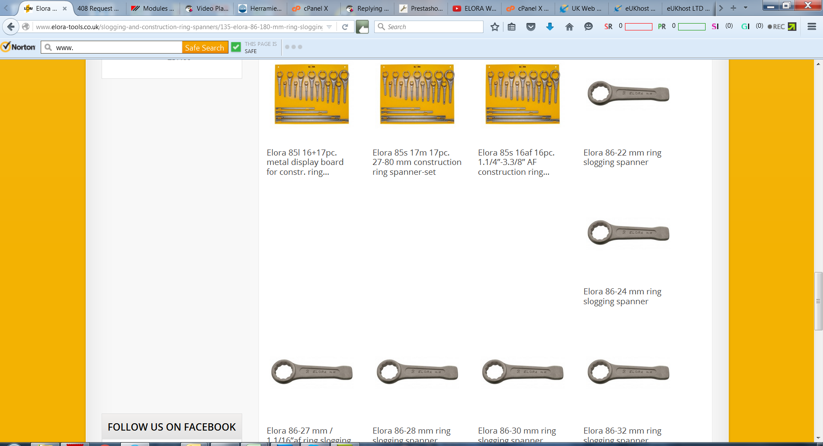Click the Elora 85s 17m spanner-set thumbnail

click(x=417, y=94)
